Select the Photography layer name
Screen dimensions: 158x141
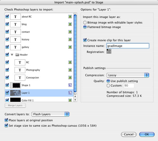click(33, 70)
